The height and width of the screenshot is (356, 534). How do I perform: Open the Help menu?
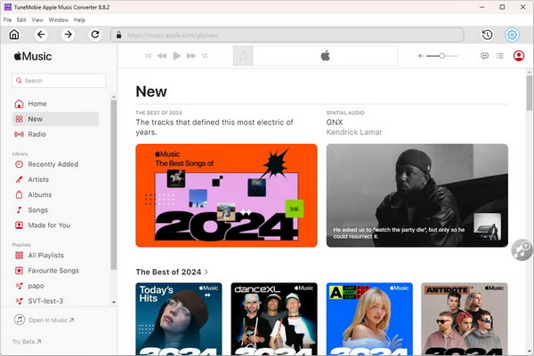click(x=79, y=20)
